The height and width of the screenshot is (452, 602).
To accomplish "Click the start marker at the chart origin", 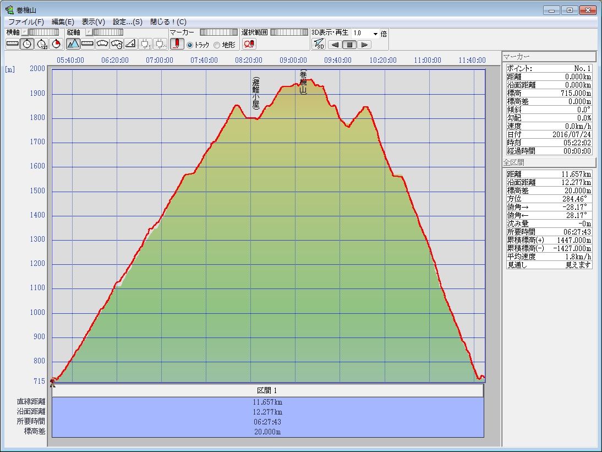I will 53,382.
